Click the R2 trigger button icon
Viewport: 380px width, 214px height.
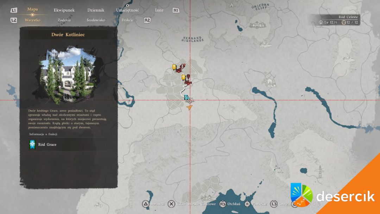point(147,20)
